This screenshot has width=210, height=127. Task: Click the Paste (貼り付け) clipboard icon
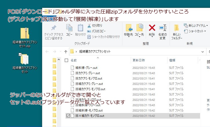coord(80,28)
